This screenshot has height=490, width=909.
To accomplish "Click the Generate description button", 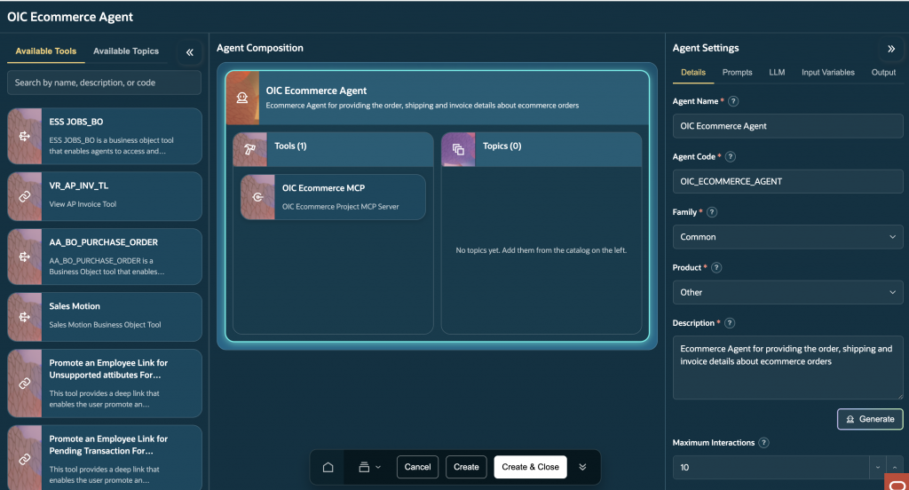I will point(870,419).
